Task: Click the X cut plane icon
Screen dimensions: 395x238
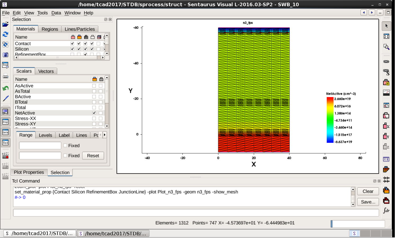Action: 386,126
